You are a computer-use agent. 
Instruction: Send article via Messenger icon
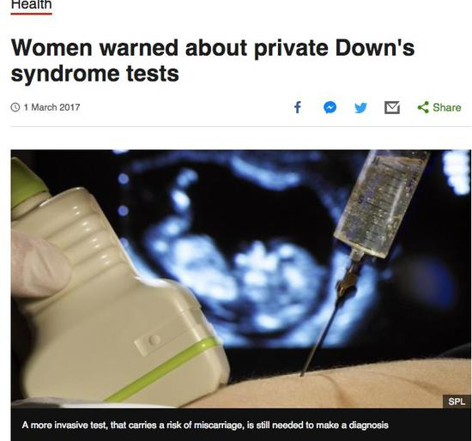(x=330, y=107)
